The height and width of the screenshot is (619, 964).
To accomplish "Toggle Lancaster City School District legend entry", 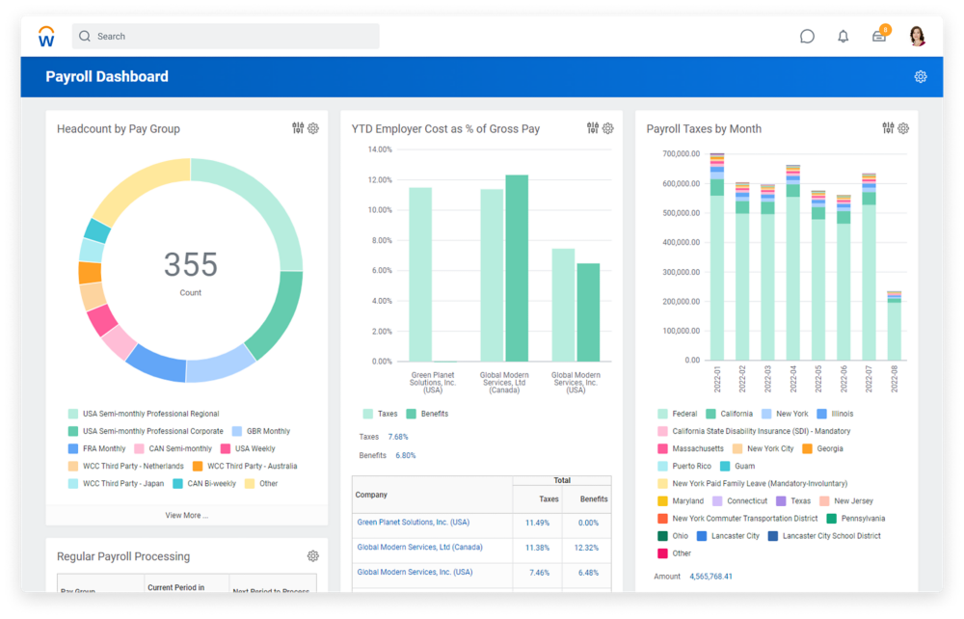I will pyautogui.click(x=824, y=536).
